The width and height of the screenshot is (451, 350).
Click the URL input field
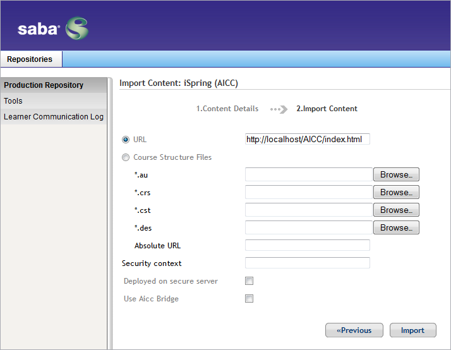(x=308, y=139)
